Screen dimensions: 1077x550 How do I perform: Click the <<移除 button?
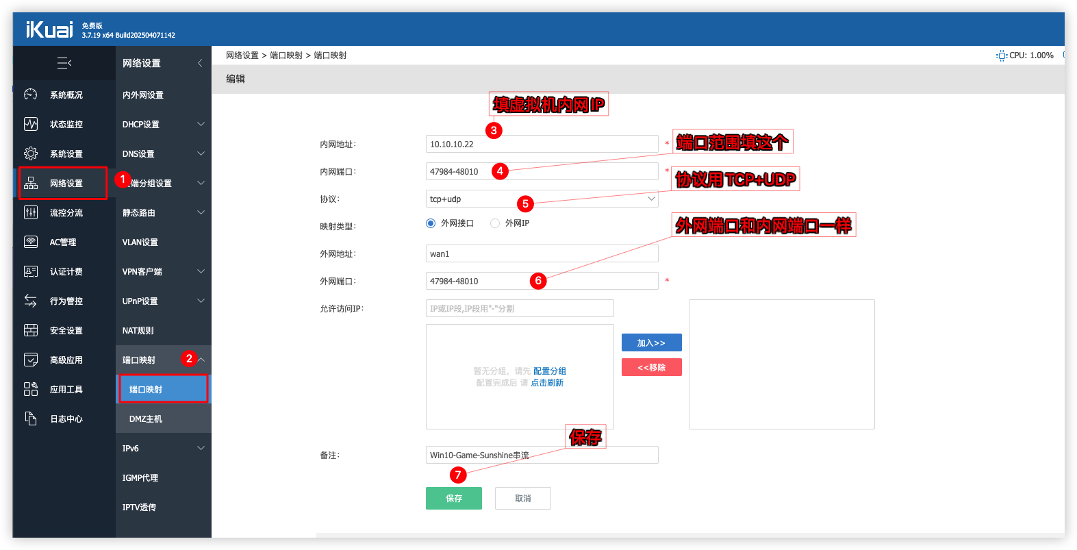click(x=652, y=367)
